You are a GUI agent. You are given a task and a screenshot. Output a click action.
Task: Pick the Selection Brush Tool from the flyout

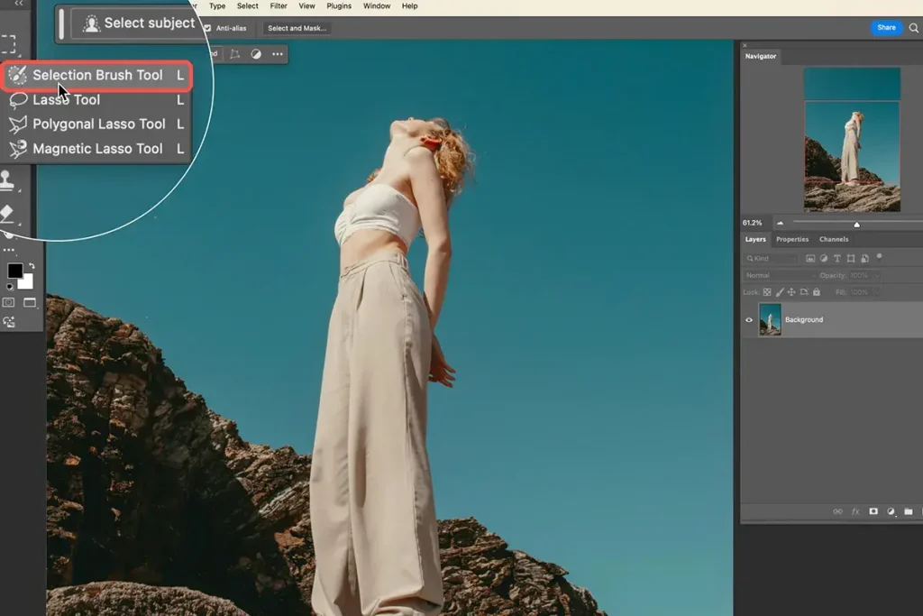97,76
